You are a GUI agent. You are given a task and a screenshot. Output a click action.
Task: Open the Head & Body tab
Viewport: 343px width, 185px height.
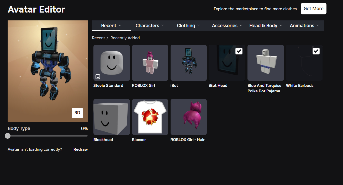pos(266,26)
